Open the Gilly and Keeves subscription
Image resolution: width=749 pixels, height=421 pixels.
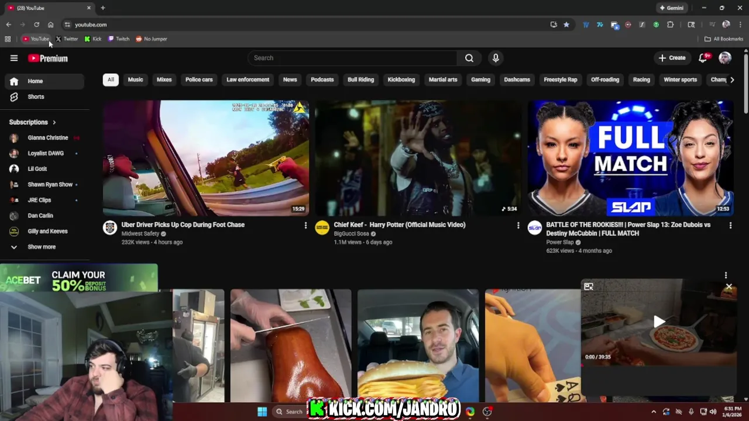[44, 231]
